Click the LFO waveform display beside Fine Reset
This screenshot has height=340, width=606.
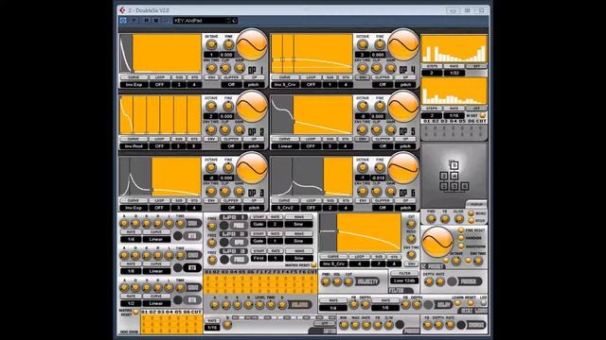tap(437, 242)
